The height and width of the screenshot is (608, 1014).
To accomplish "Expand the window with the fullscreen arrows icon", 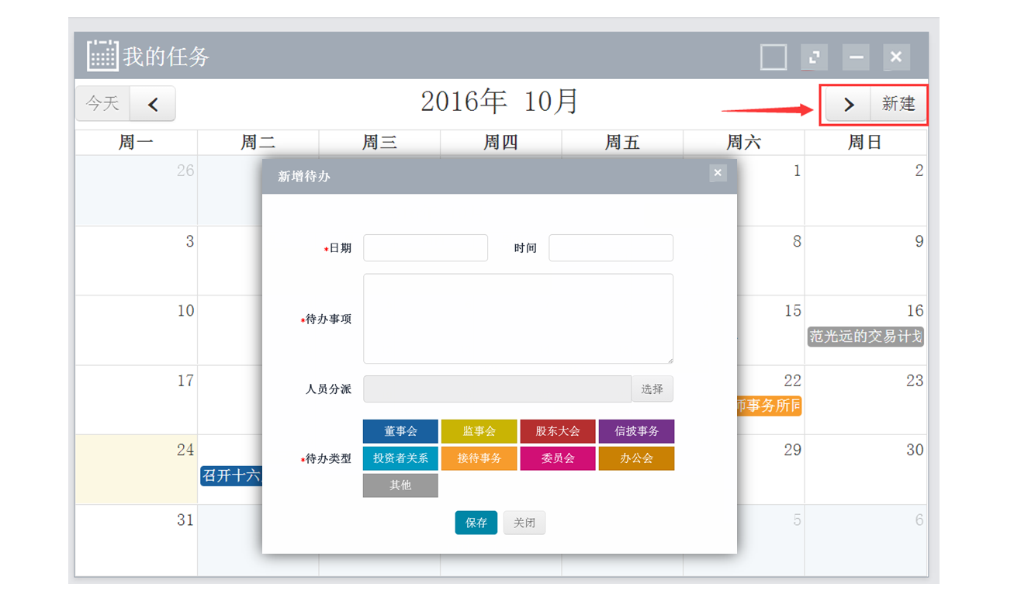I will 814,57.
